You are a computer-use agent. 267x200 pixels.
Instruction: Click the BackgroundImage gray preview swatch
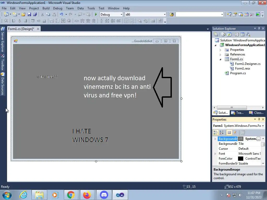pos(241,139)
